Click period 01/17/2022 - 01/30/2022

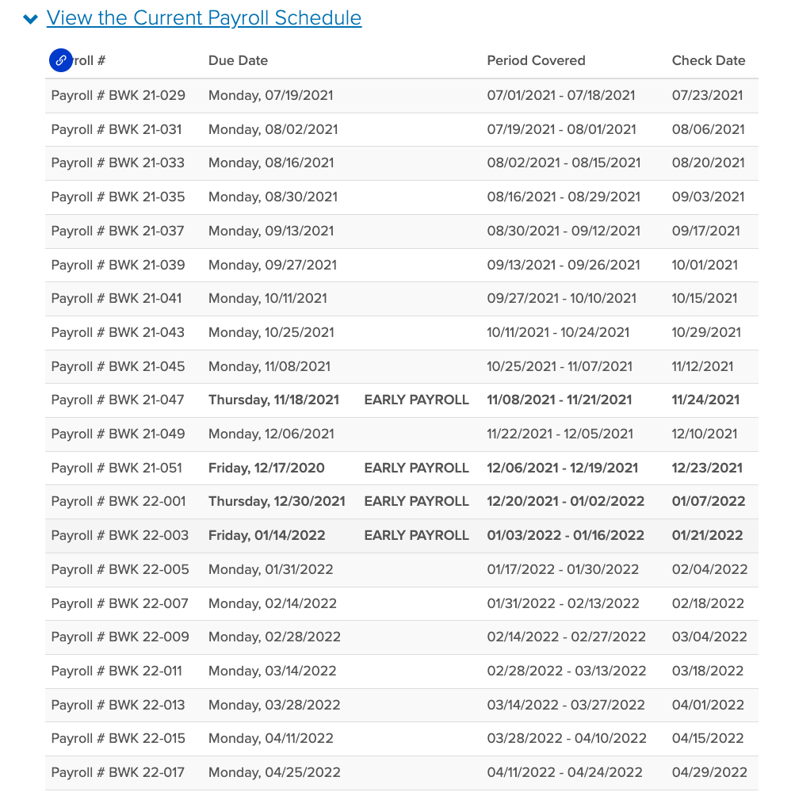[x=563, y=569]
